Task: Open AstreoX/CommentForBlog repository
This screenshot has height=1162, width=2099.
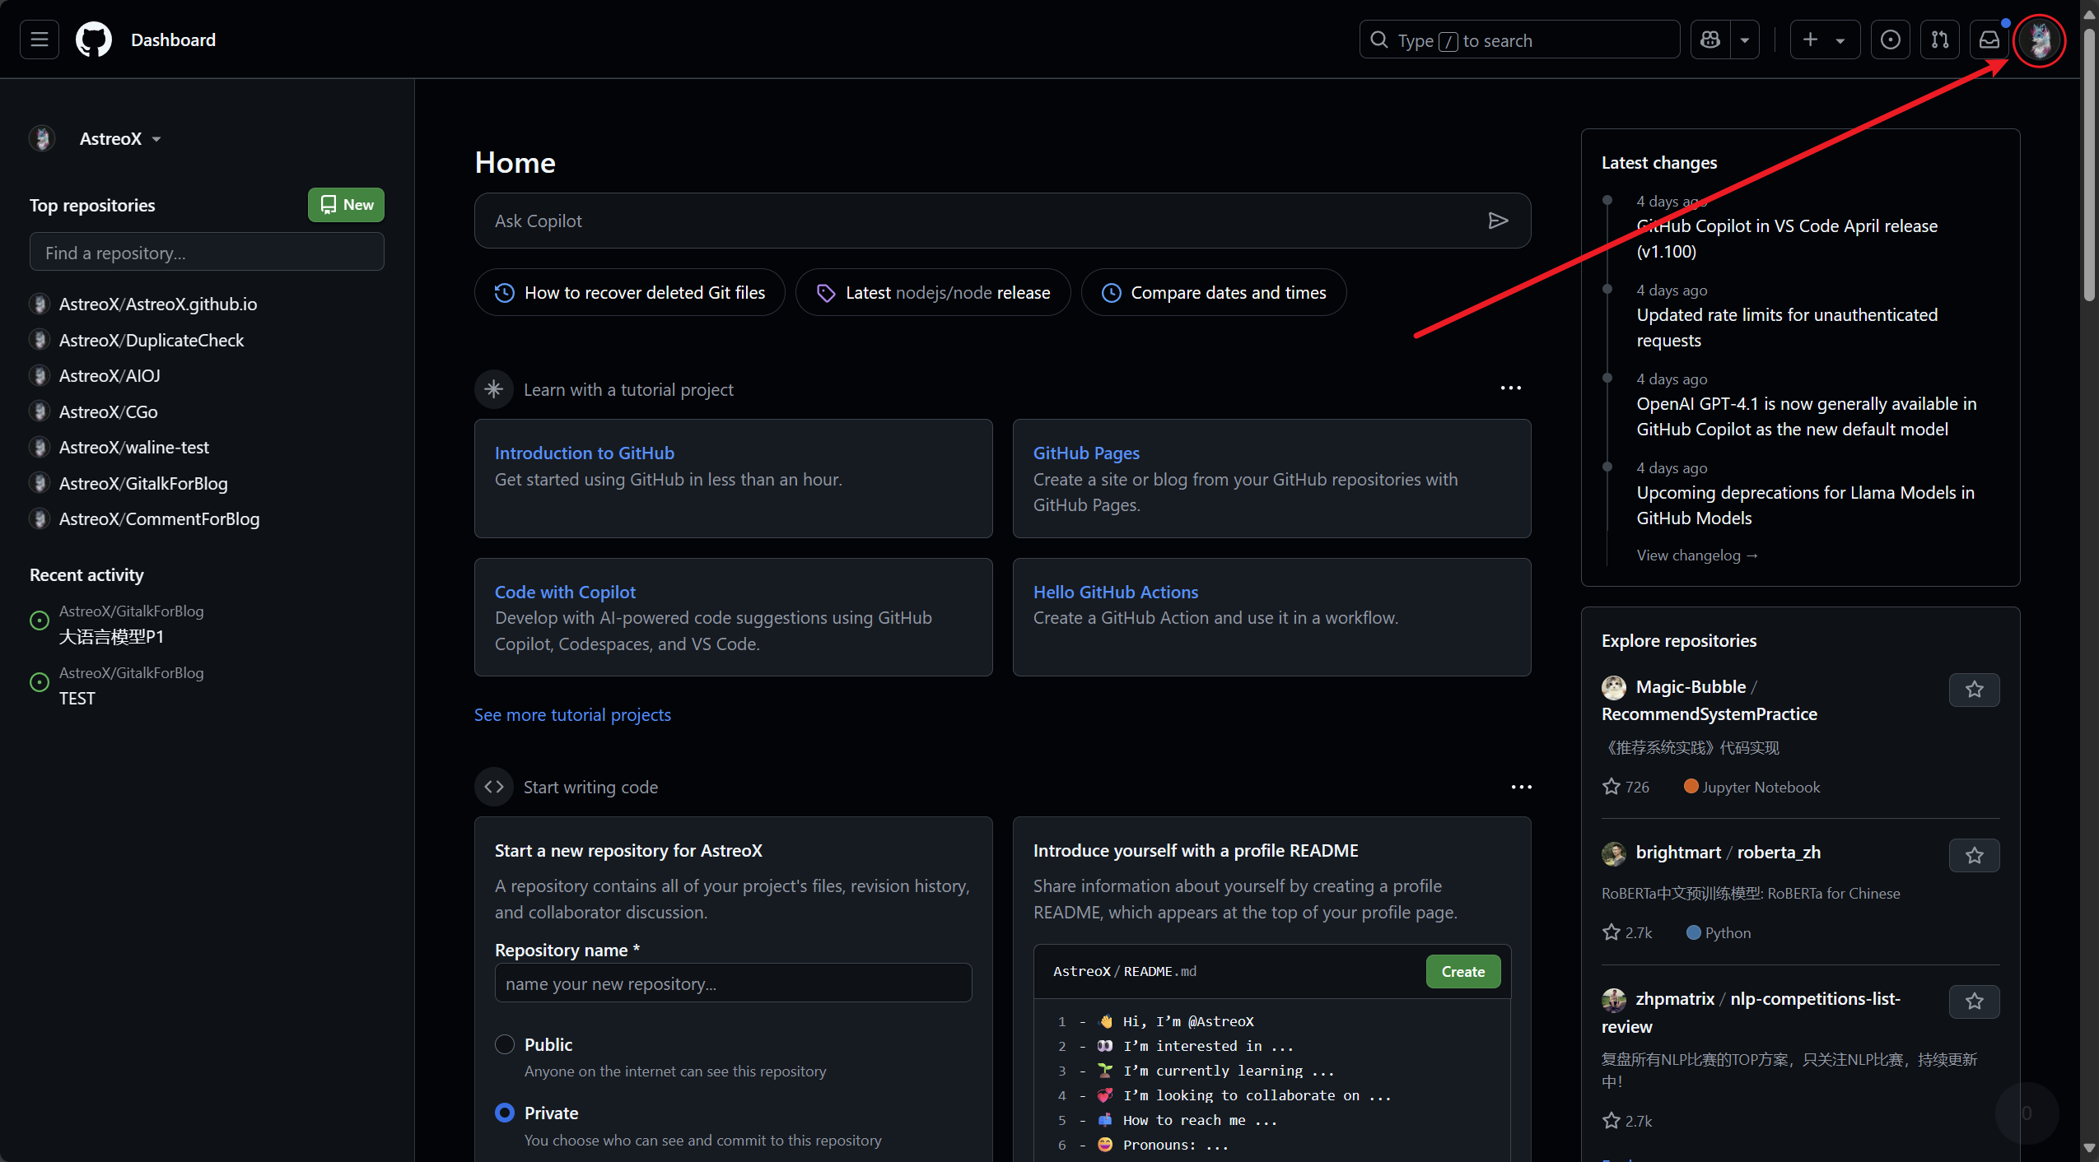Action: tap(159, 518)
